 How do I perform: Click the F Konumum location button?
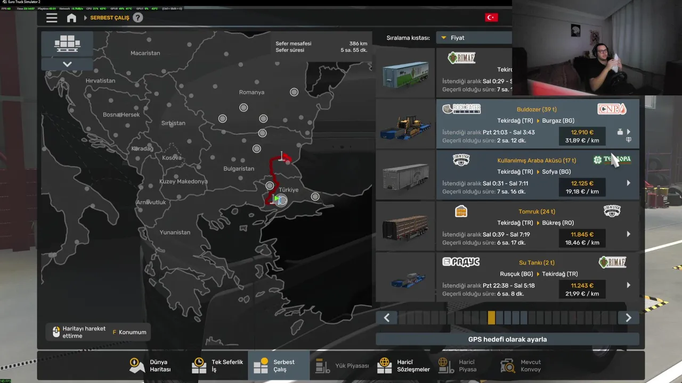coord(129,332)
